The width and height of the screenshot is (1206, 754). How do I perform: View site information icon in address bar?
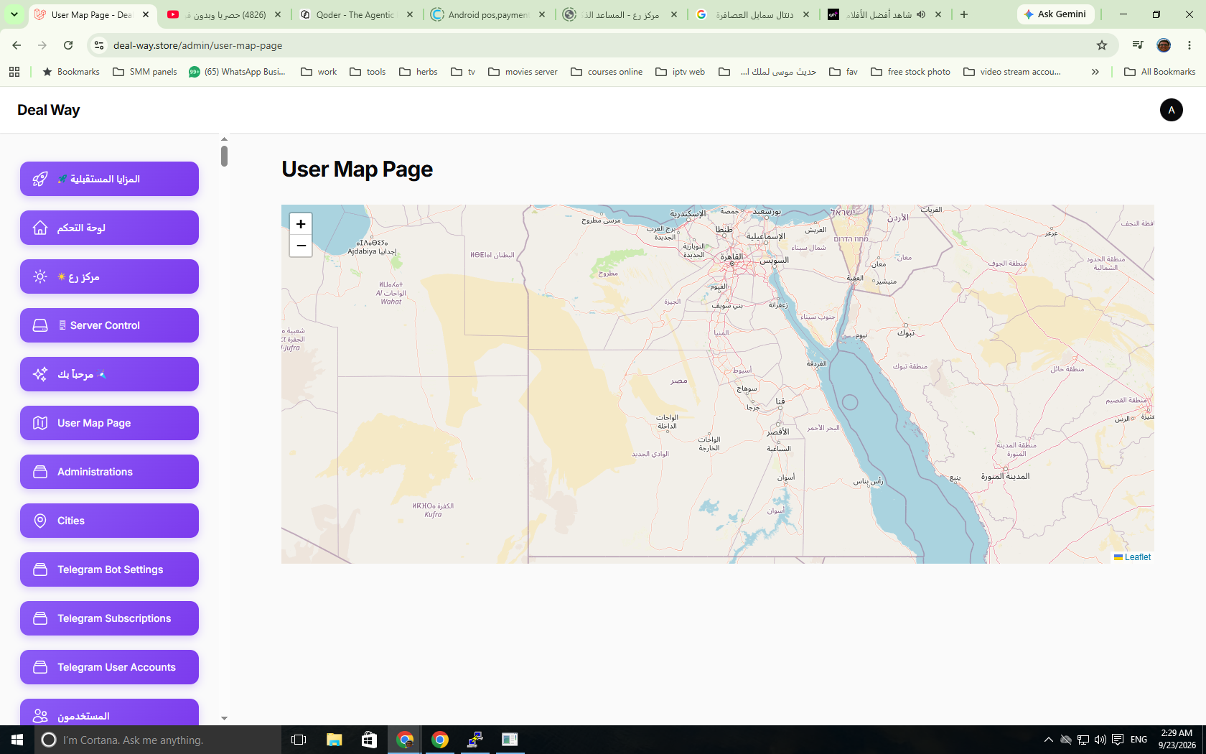click(x=99, y=45)
